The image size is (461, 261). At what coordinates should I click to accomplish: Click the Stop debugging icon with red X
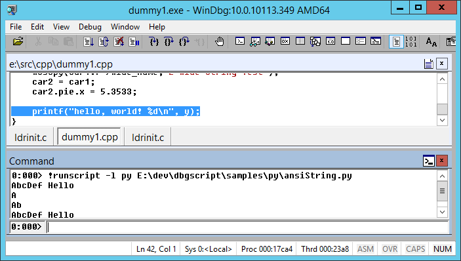coord(119,42)
